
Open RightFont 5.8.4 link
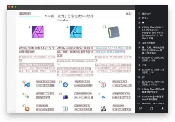click(83, 84)
